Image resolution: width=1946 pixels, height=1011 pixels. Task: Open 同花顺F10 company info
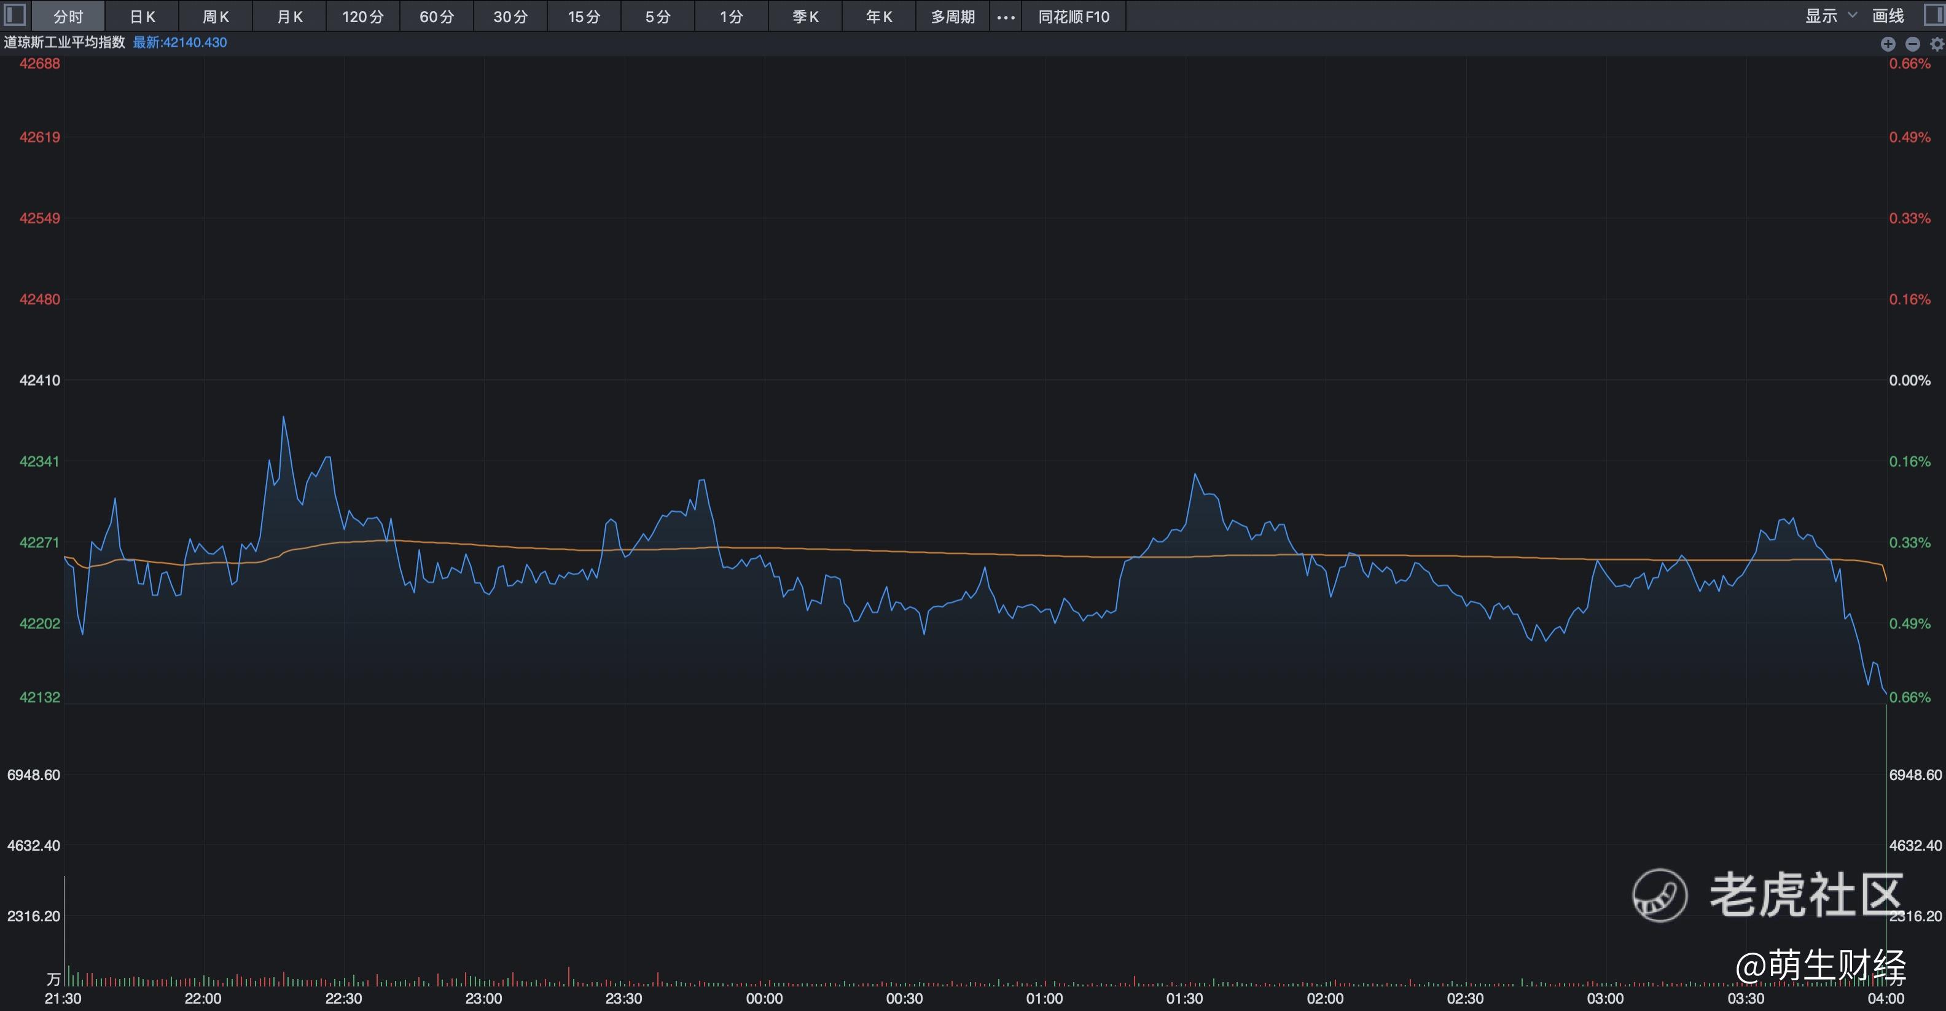[1074, 17]
